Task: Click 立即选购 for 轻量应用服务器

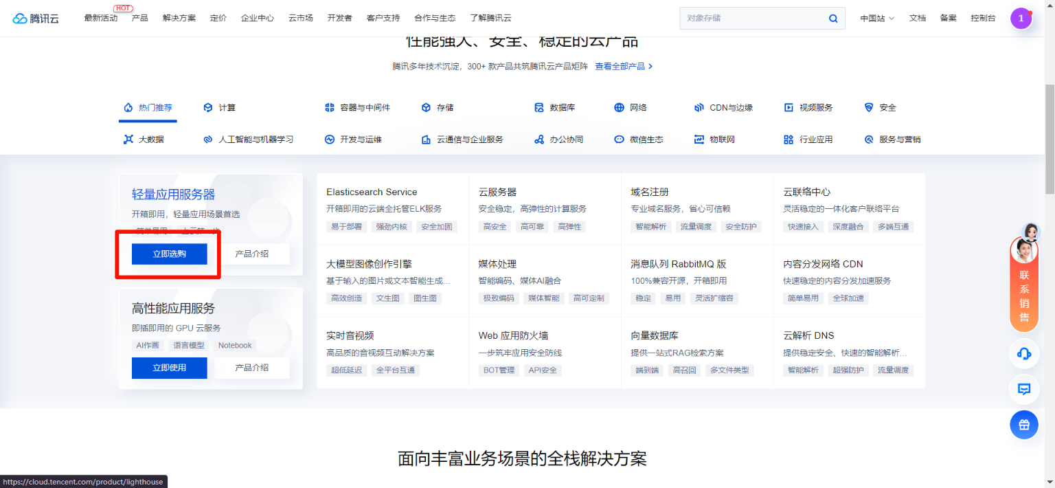Action: point(169,254)
